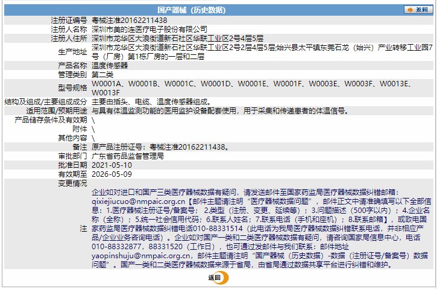Screen dimensions: 437x289
Task: Click the expiry date 2026-05-09
Action: click(x=112, y=174)
